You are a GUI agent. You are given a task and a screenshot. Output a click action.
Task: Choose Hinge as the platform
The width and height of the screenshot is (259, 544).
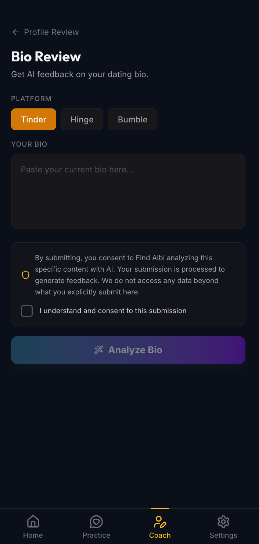point(82,119)
